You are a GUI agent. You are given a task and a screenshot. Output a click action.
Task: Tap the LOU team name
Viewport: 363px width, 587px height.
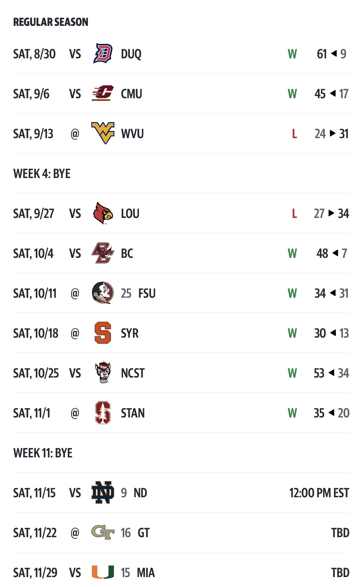pyautogui.click(x=130, y=214)
